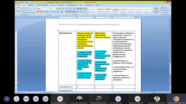The width and height of the screenshot is (186, 104).
Task: Open the round Office button menu
Action: point(17,3)
